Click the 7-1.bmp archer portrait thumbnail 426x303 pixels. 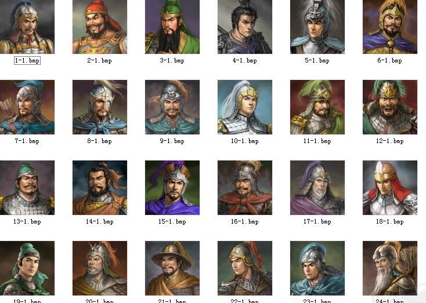(27, 107)
